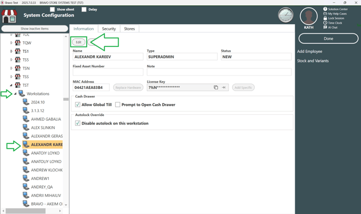Click workstation icon for ANDREW1
The height and width of the screenshot is (214, 361).
click(26, 178)
